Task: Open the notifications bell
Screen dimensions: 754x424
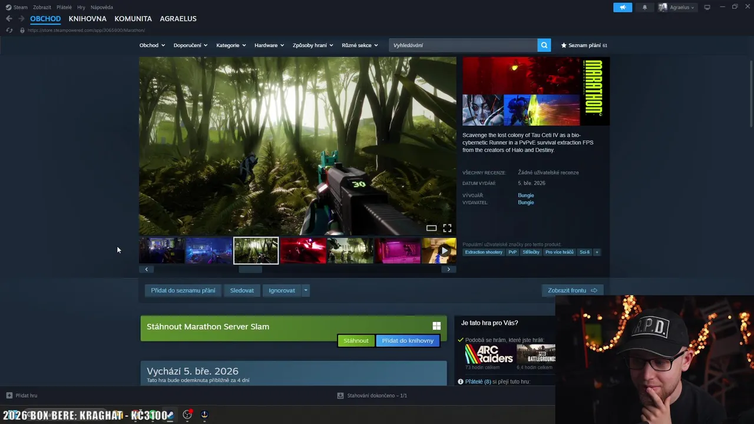Action: click(644, 7)
